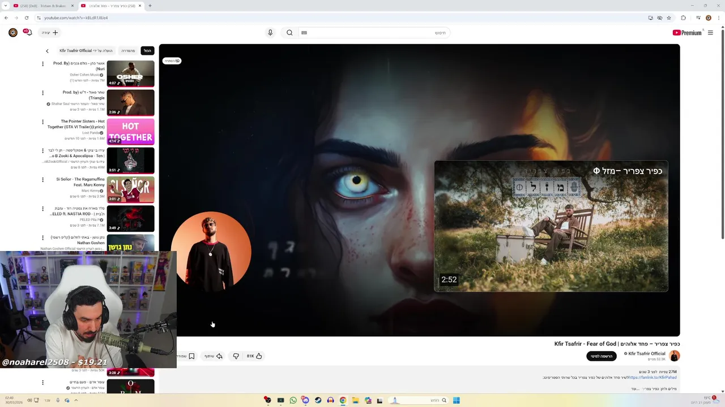
Task: Click the chips arrow for more filters
Action: [47, 51]
